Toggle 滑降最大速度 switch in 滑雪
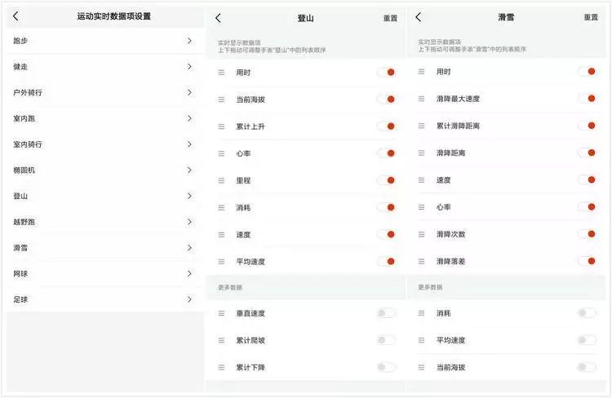The height and width of the screenshot is (398, 612). tap(587, 99)
